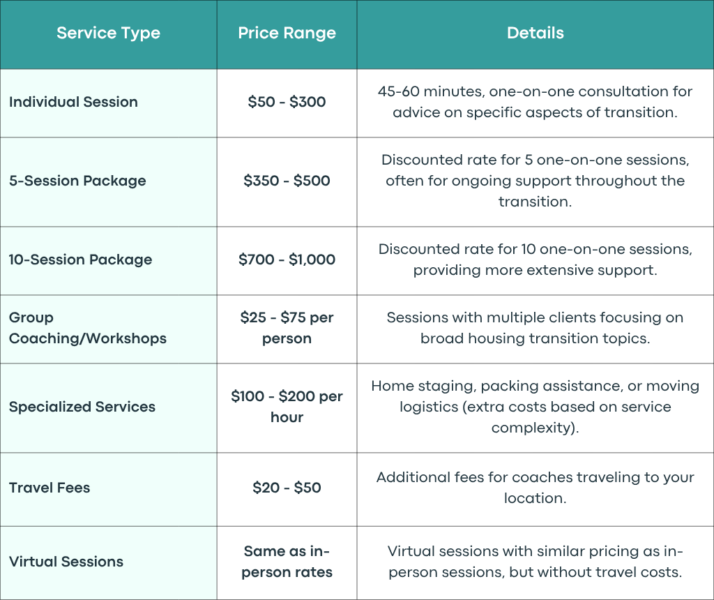Viewport: 714px width, 600px height.
Task: Click the coaches traveling details text
Action: coord(535,488)
